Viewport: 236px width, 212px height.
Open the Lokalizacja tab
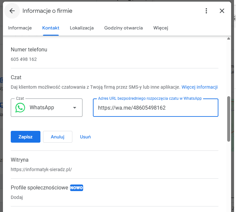82,28
